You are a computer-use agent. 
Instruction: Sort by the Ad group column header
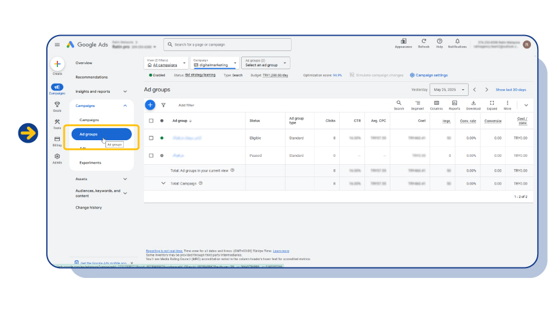(182, 121)
